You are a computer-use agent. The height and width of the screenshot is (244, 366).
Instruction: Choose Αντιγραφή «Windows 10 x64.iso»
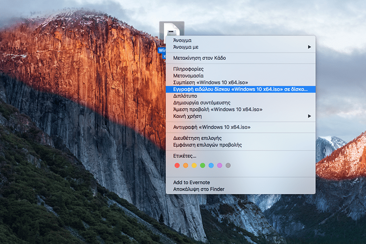pyautogui.click(x=241, y=127)
